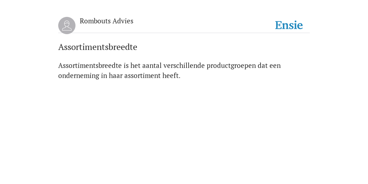Click the horizontal divider below the header
368x184 pixels.
[x=184, y=33]
